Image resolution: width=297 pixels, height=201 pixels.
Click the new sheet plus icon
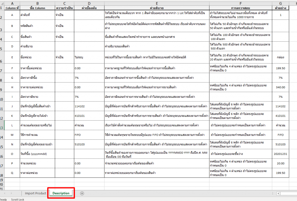(82, 193)
